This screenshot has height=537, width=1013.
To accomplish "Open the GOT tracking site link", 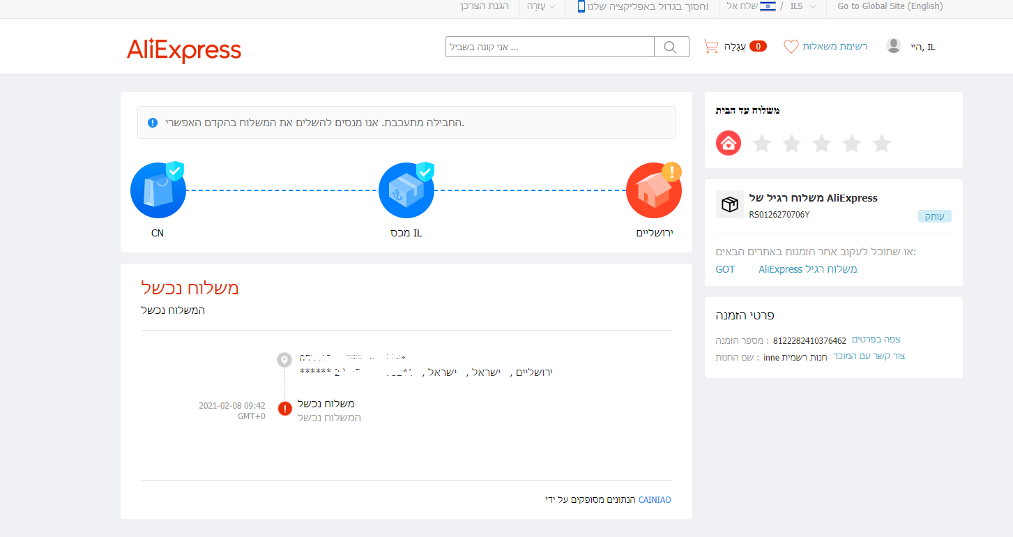I will tap(725, 269).
